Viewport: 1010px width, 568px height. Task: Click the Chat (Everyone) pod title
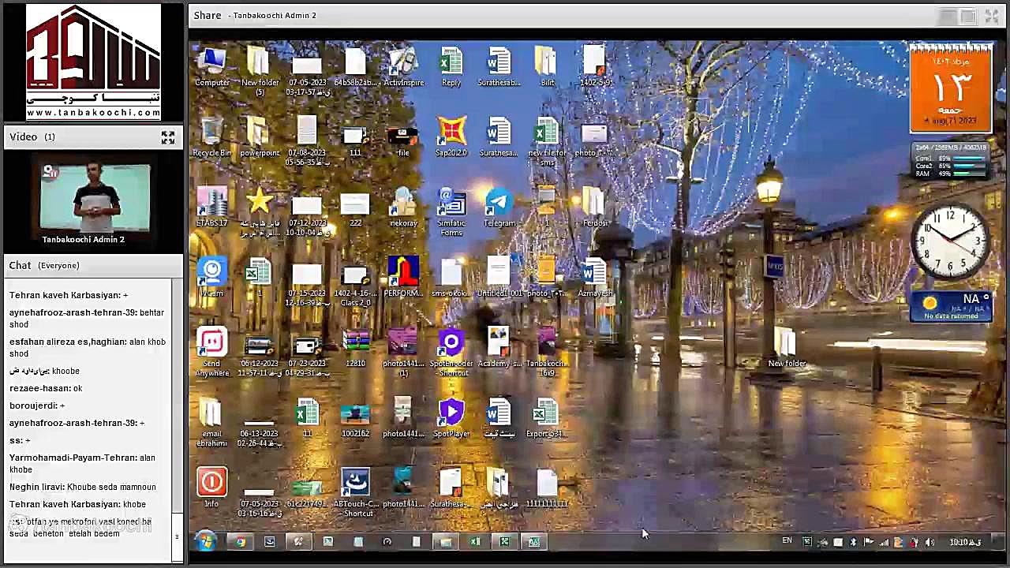point(44,266)
